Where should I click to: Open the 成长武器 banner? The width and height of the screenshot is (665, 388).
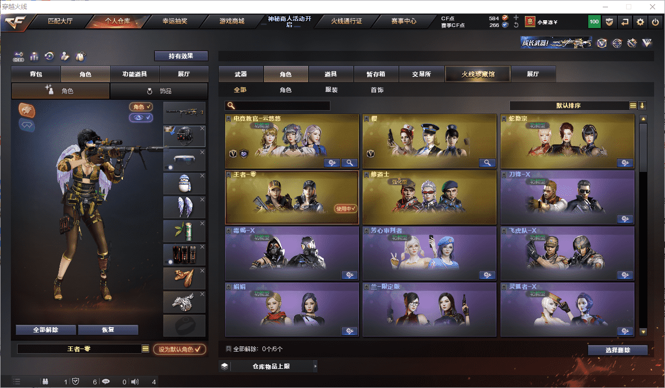pyautogui.click(x=556, y=43)
